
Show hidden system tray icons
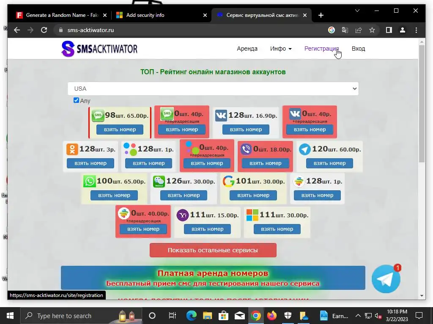[358, 316]
